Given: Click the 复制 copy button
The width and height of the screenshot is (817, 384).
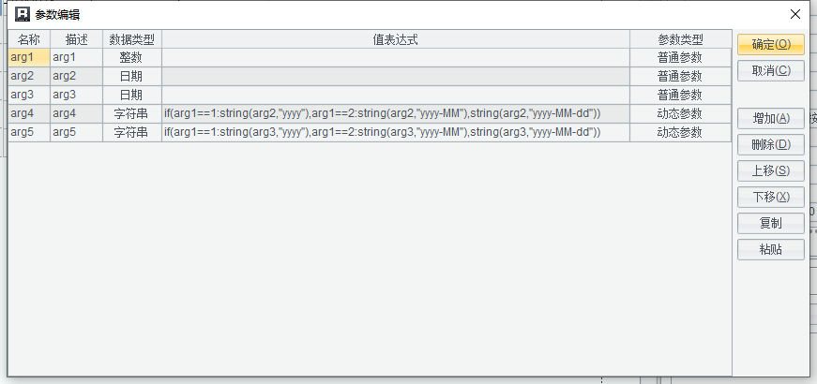Looking at the screenshot, I should [x=770, y=224].
